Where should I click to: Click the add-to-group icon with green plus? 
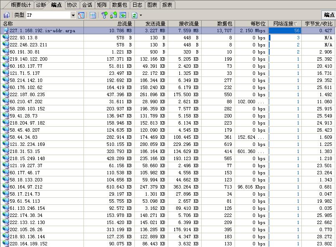(x=114, y=15)
